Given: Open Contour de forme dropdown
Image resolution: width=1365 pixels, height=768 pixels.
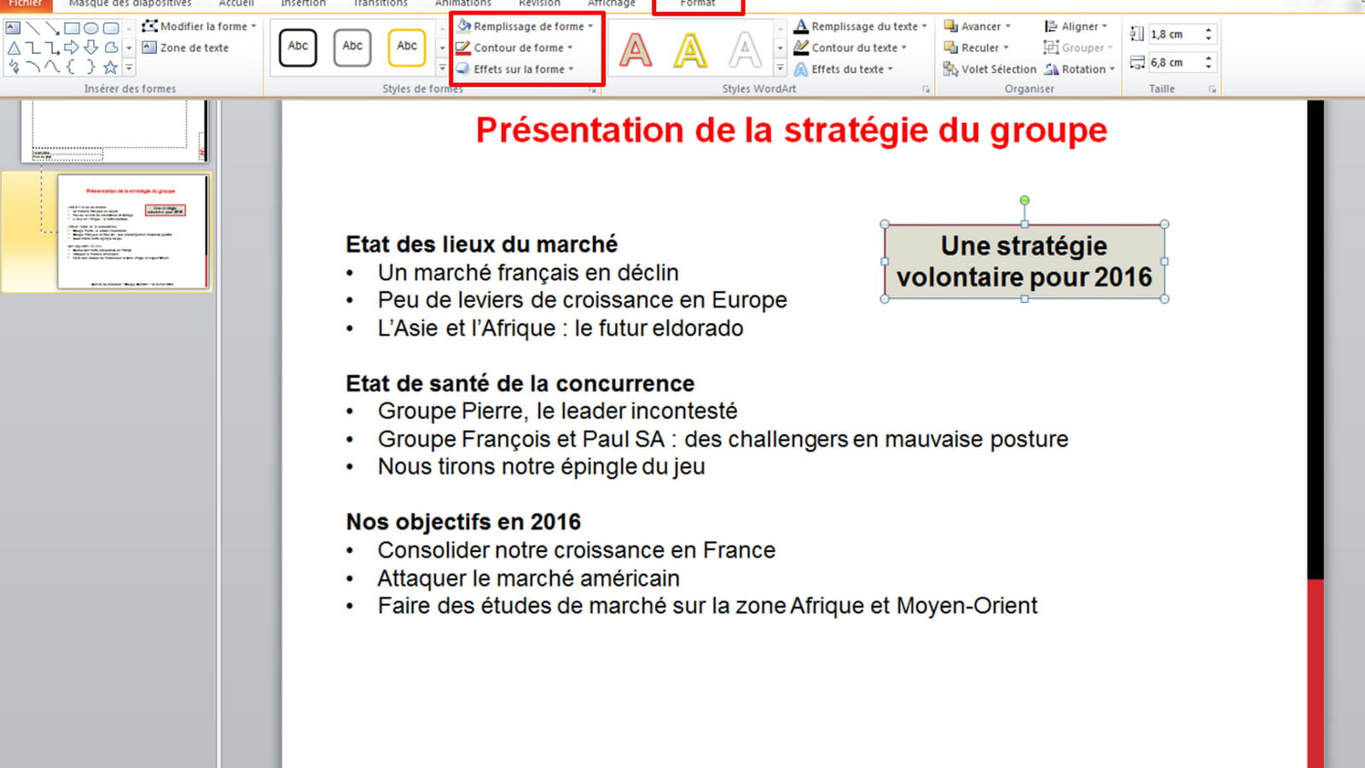Looking at the screenshot, I should pos(514,48).
